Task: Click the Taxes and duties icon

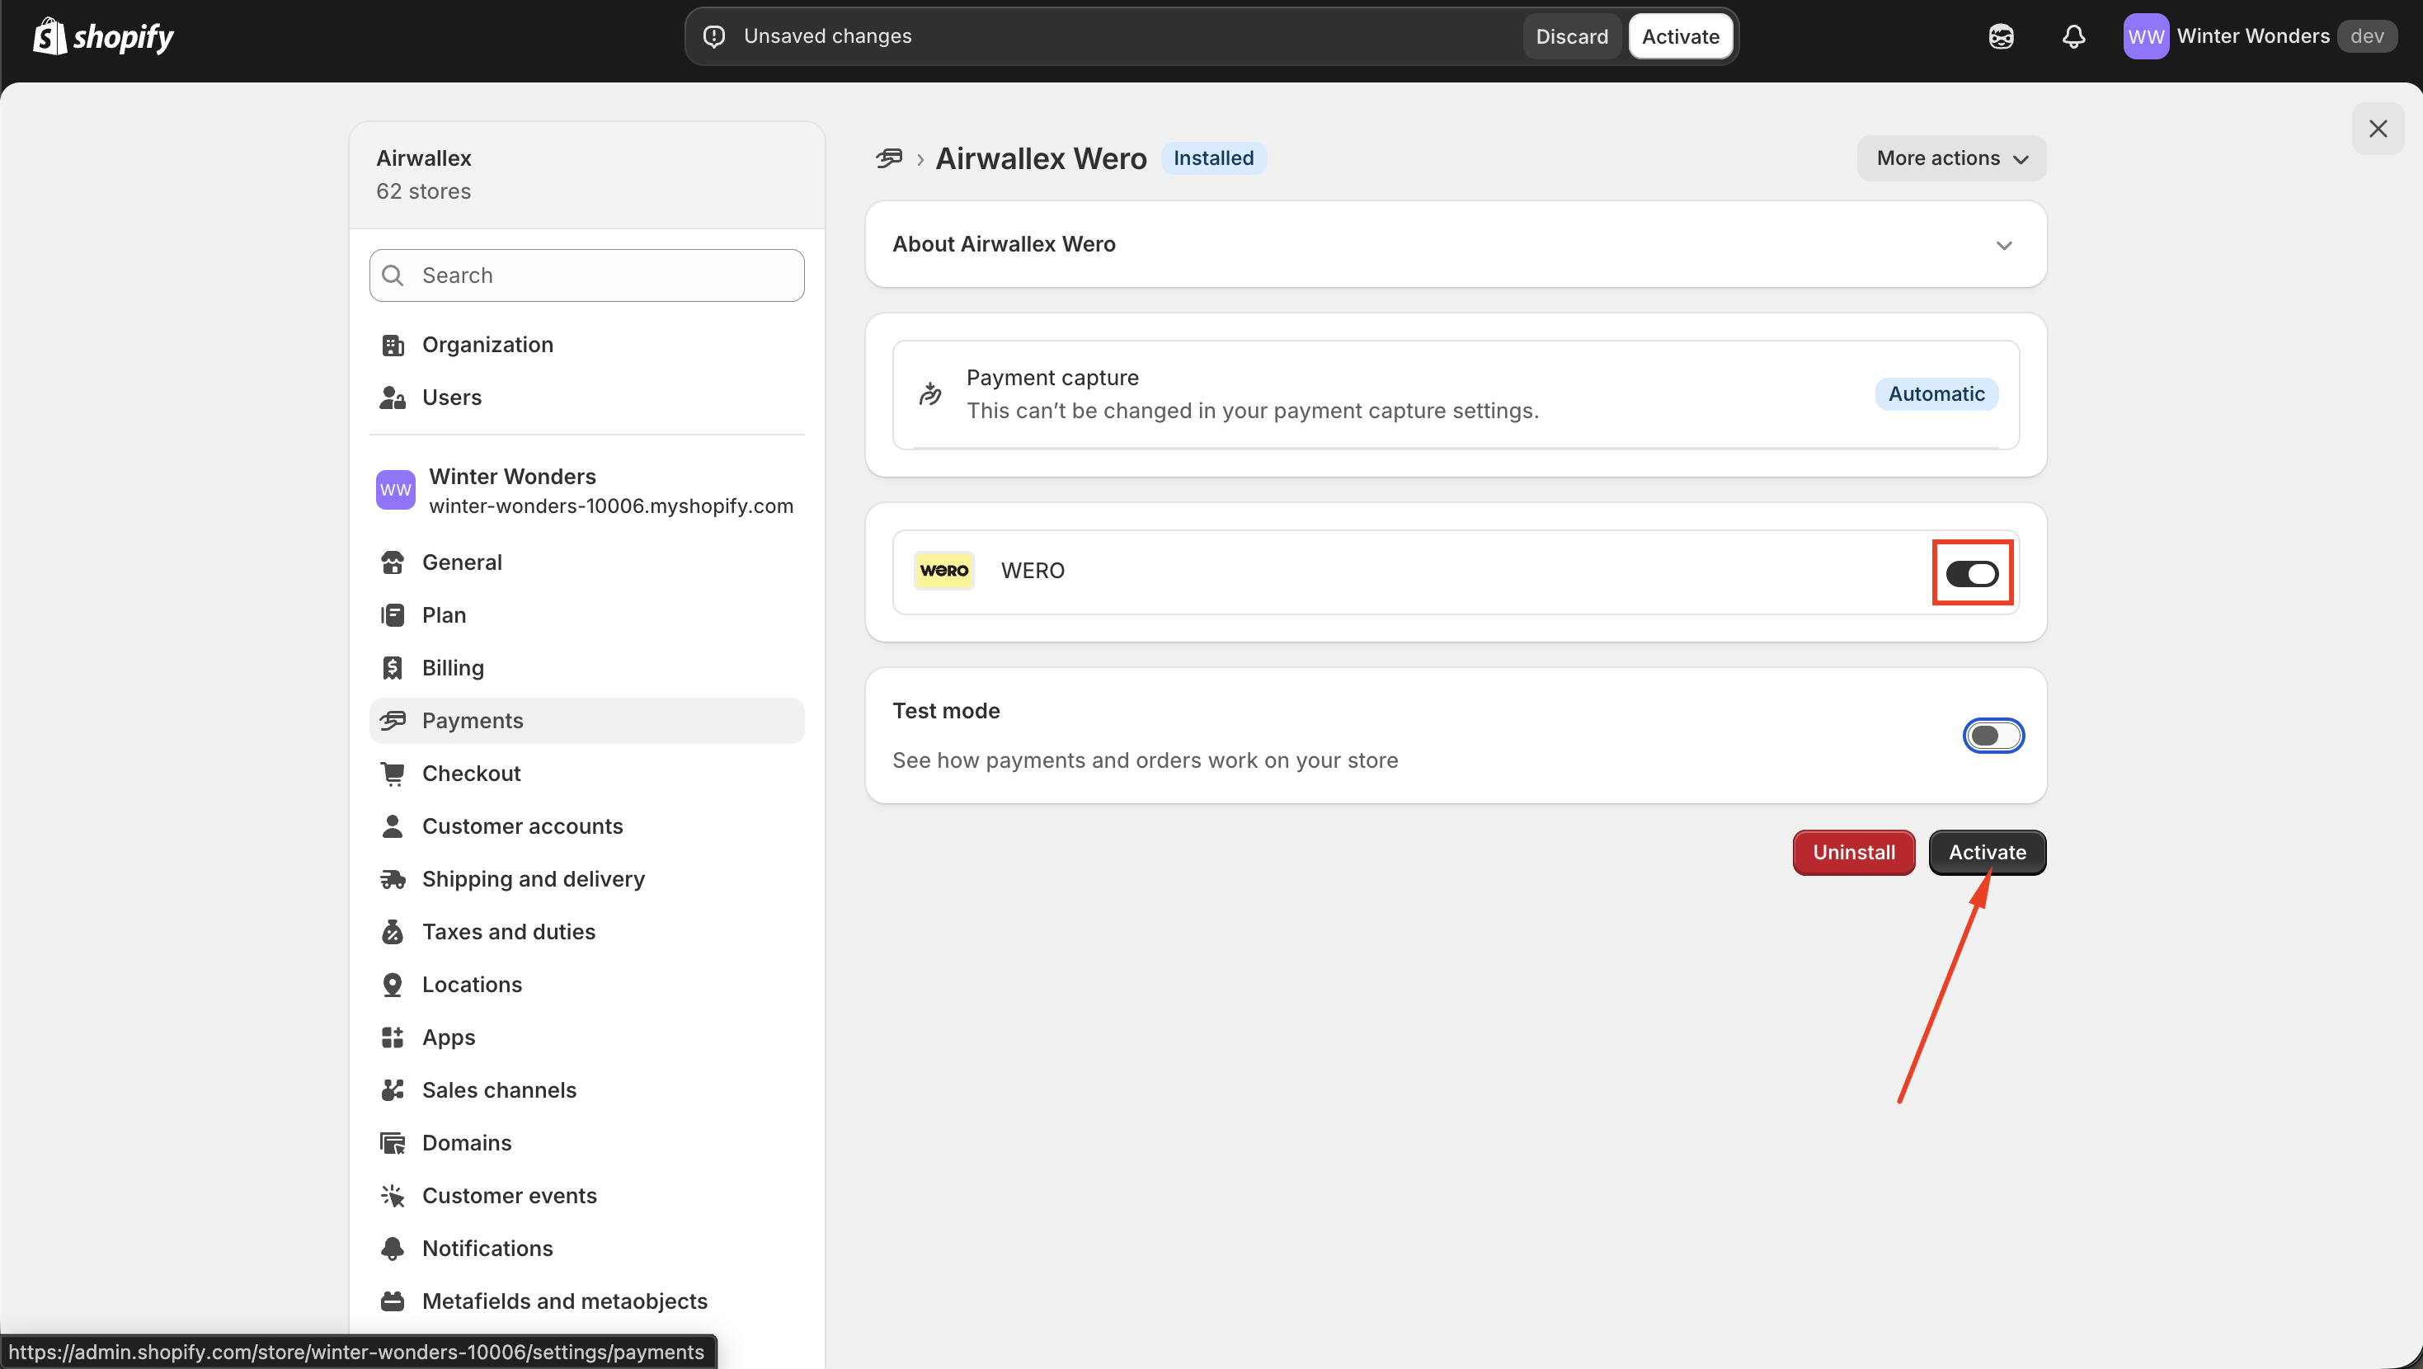Action: point(393,931)
